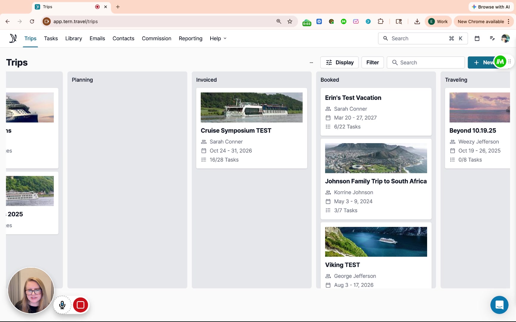The height and width of the screenshot is (322, 516).
Task: Switch to the Commission tab
Action: (x=156, y=38)
